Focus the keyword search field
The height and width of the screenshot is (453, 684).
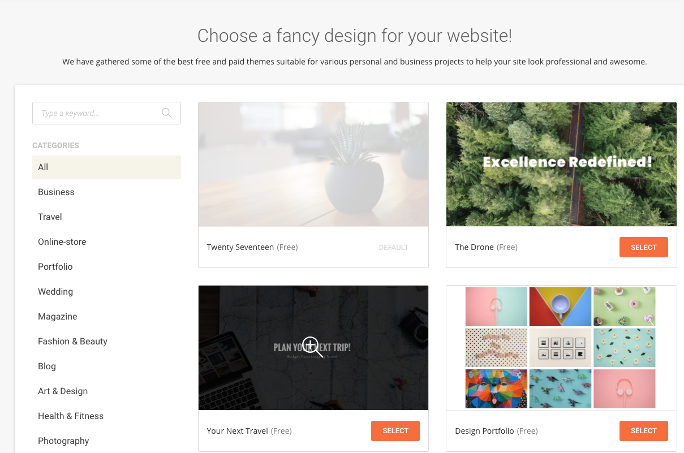click(x=106, y=113)
